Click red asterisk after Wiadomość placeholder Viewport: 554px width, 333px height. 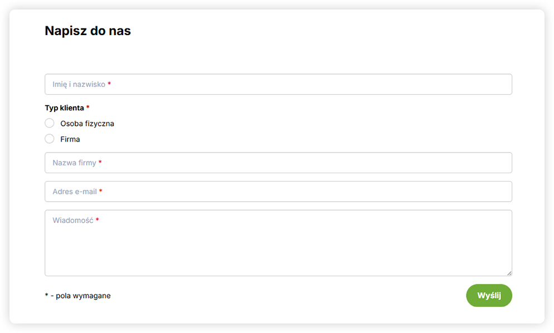click(98, 220)
